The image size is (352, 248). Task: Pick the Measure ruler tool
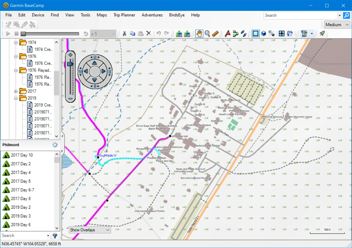click(215, 34)
